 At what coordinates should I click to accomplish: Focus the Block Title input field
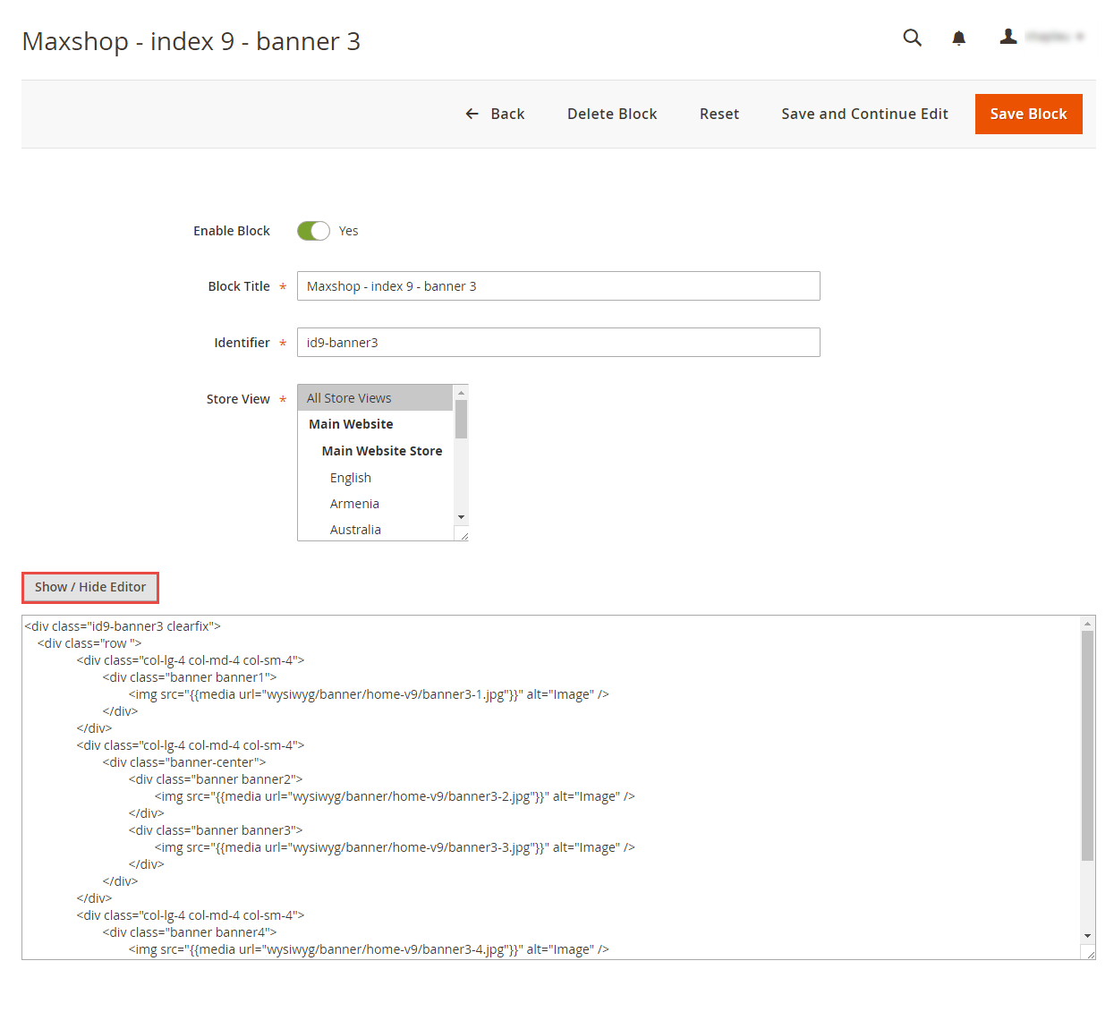558,286
